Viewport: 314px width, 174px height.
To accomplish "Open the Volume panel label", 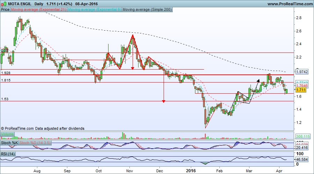I will 7,134.
